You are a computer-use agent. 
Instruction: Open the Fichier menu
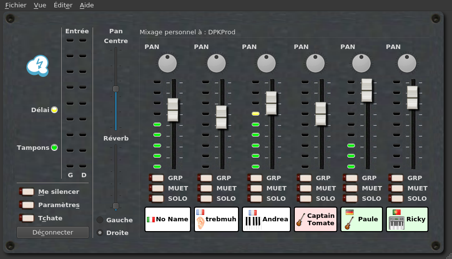pos(16,5)
